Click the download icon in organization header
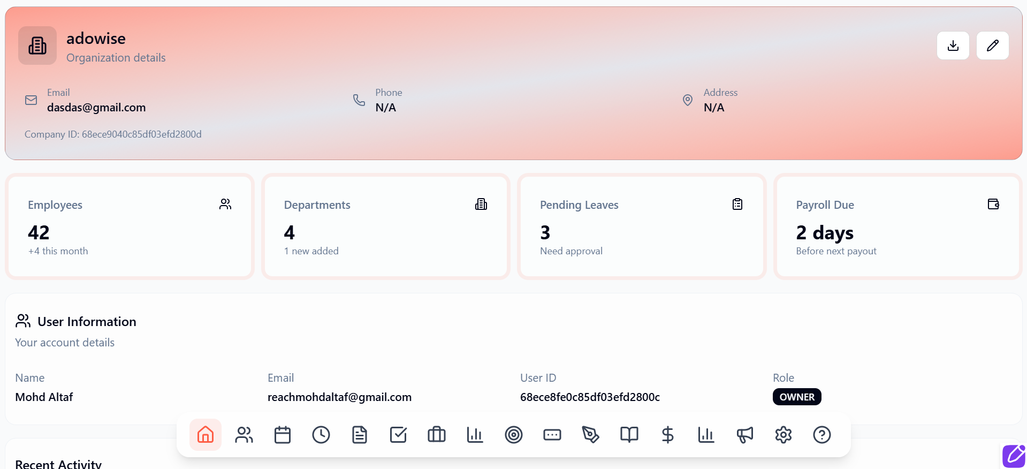Image resolution: width=1027 pixels, height=469 pixels. 953,46
